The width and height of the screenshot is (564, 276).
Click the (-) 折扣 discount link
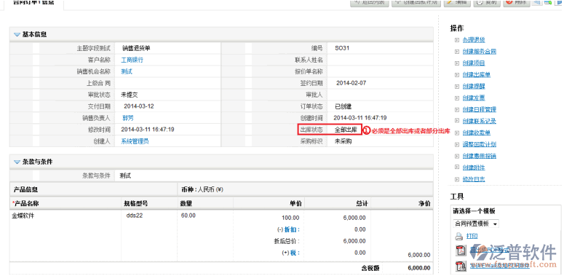click(288, 229)
